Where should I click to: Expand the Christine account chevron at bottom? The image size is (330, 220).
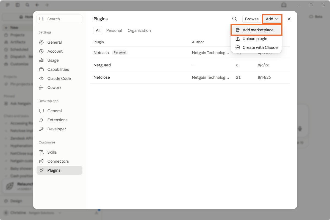60,213
